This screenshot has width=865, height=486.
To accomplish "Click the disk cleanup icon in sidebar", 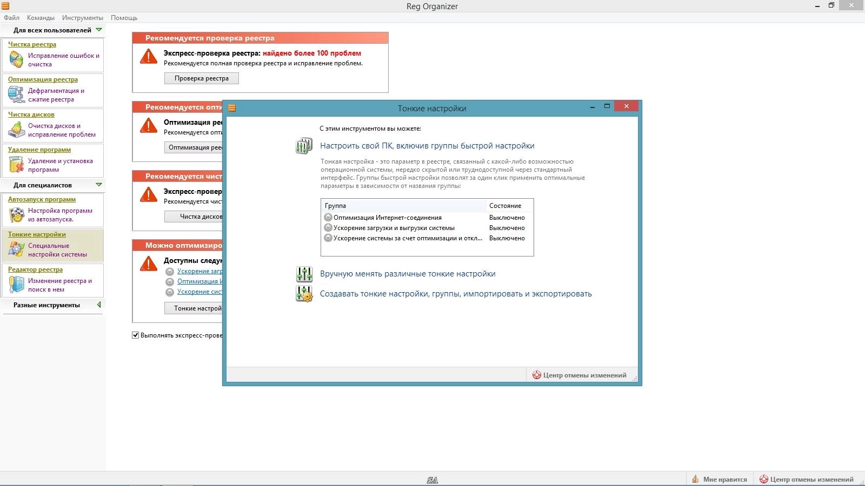I will pyautogui.click(x=16, y=130).
